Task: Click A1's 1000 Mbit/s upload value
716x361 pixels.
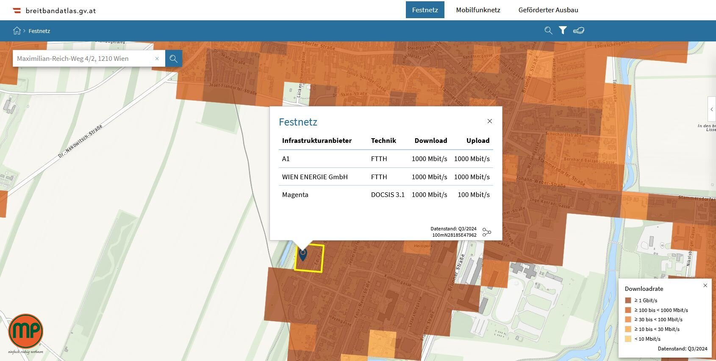Action: tap(472, 159)
